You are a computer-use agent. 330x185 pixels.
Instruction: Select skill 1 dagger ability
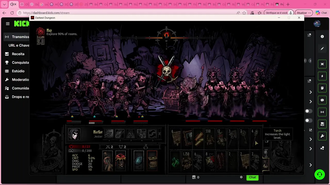pos(109,134)
